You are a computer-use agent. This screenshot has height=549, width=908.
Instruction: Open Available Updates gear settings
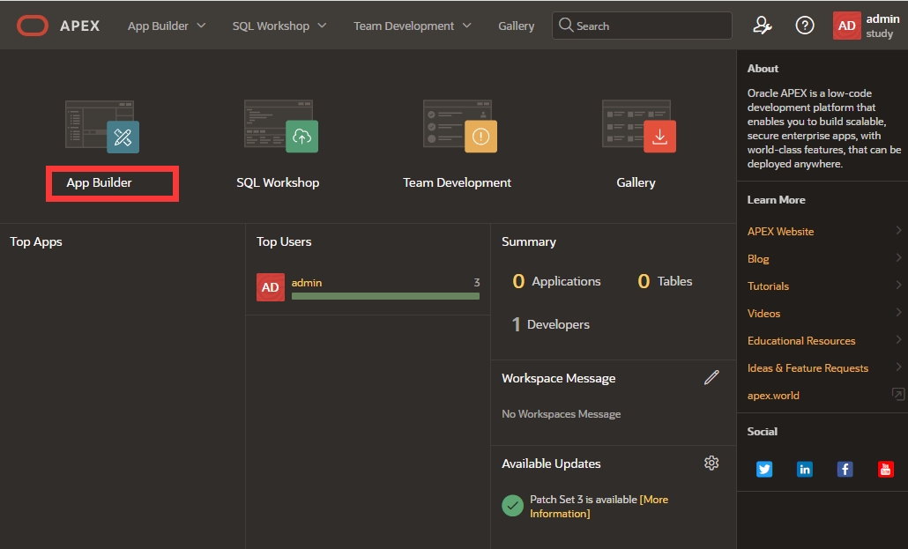(711, 464)
